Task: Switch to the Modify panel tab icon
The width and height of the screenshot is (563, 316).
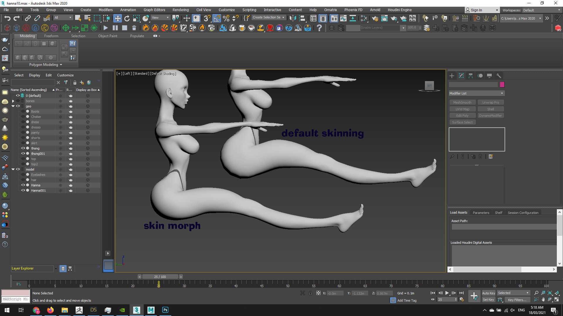Action: (x=461, y=76)
